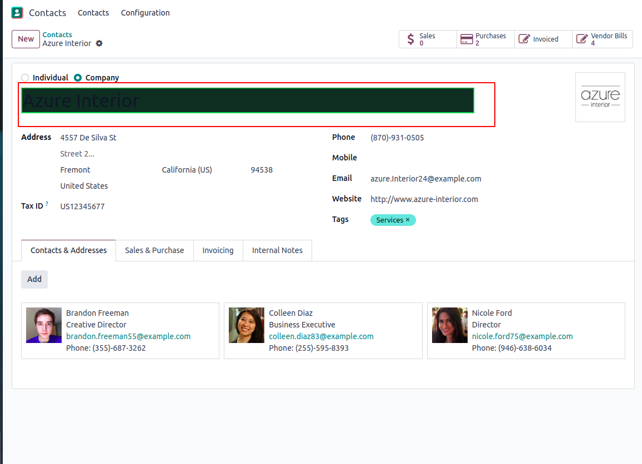Switch to the Invoicing tab

[x=218, y=250]
